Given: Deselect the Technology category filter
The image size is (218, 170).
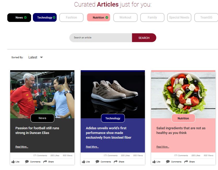Looking at the screenshot, I should tap(45, 17).
